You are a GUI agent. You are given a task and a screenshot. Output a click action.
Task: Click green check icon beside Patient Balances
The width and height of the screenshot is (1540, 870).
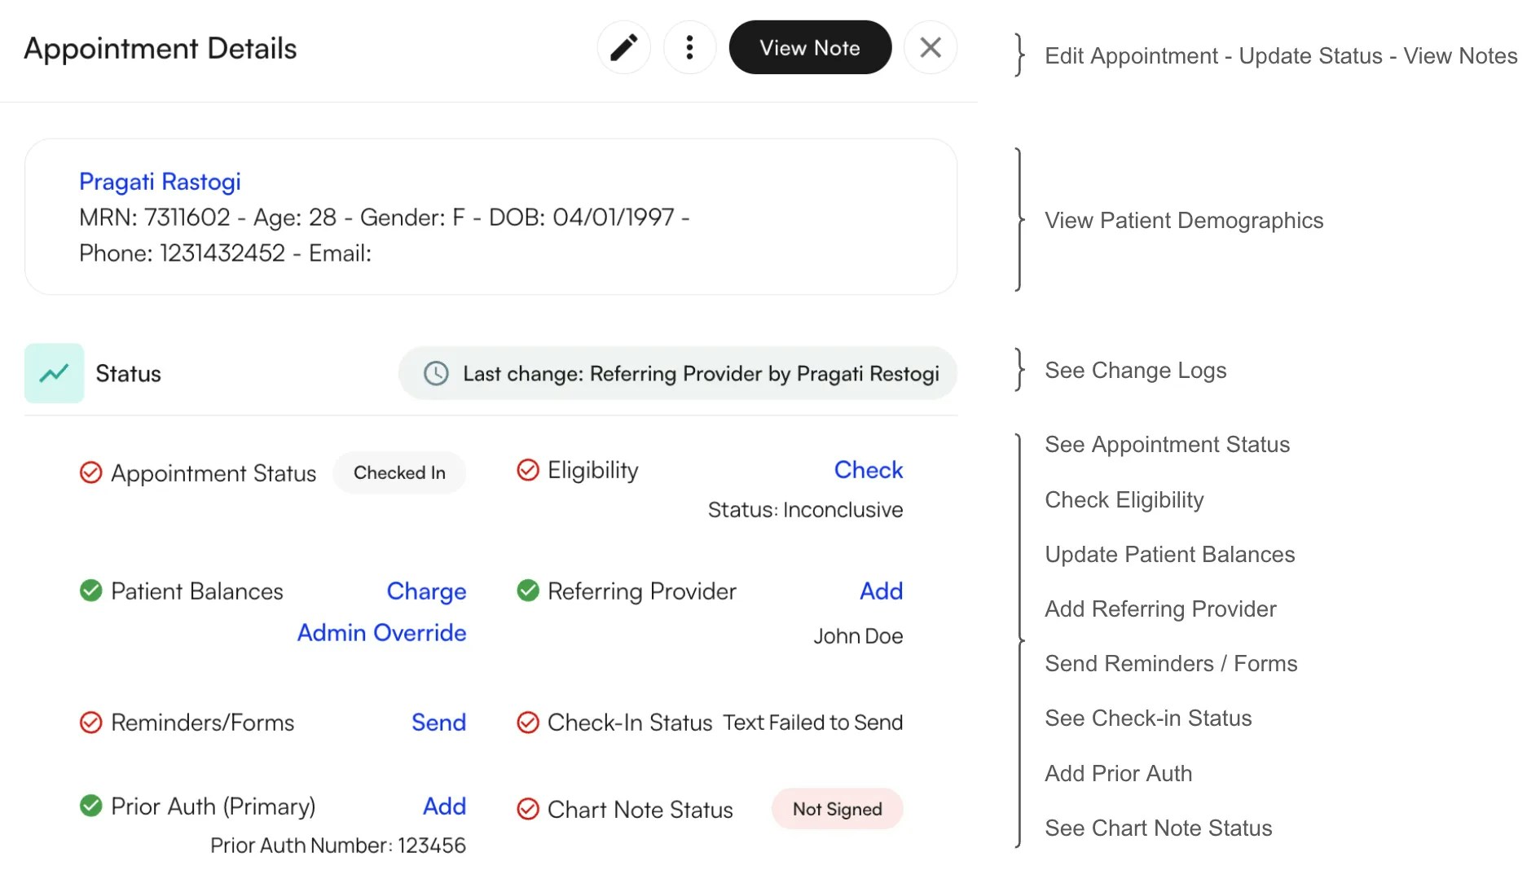[90, 591]
